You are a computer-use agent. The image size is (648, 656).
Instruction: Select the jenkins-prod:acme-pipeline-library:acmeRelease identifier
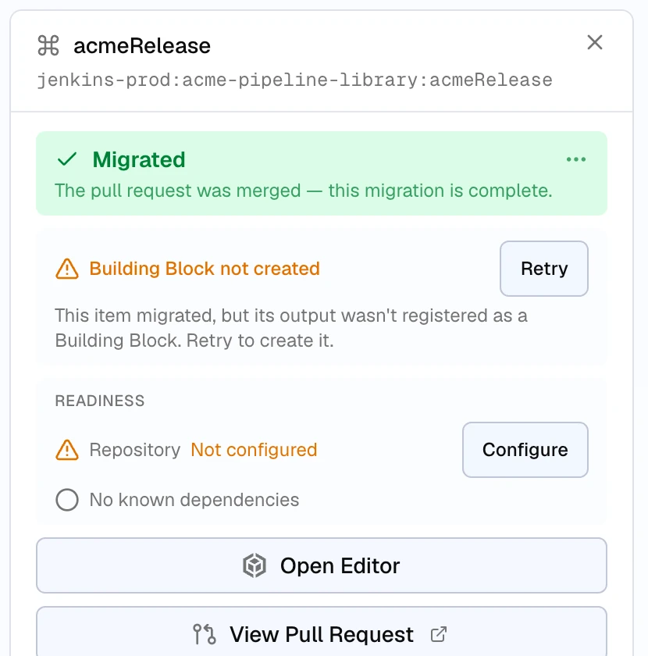click(x=295, y=80)
